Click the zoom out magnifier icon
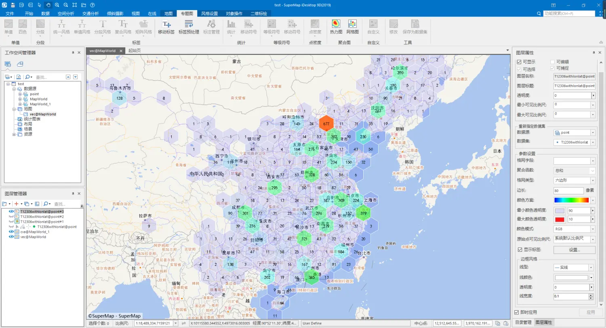606x328 pixels. tap(66, 5)
